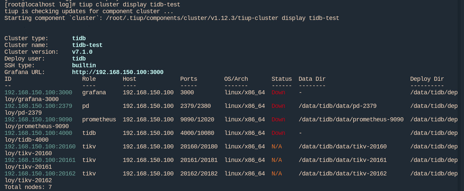Click the OS/Arch column header
464x191 pixels.
(x=236, y=79)
